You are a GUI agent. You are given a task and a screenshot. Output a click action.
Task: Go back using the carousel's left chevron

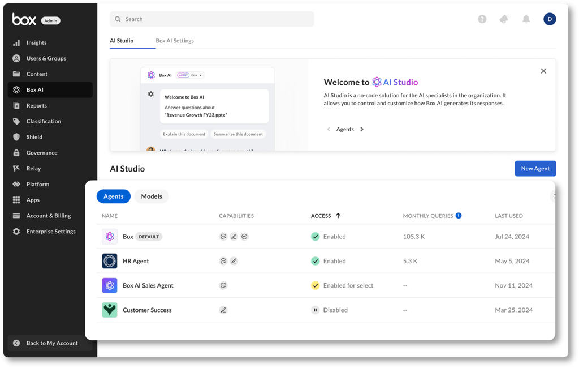pos(329,129)
